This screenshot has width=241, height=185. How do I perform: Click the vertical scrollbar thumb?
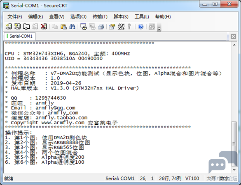click(x=234, y=144)
